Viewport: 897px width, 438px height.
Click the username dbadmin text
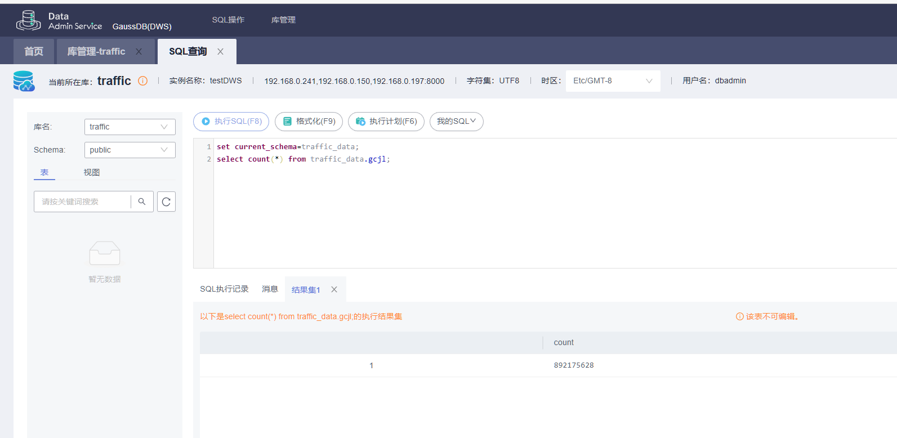[x=730, y=81]
